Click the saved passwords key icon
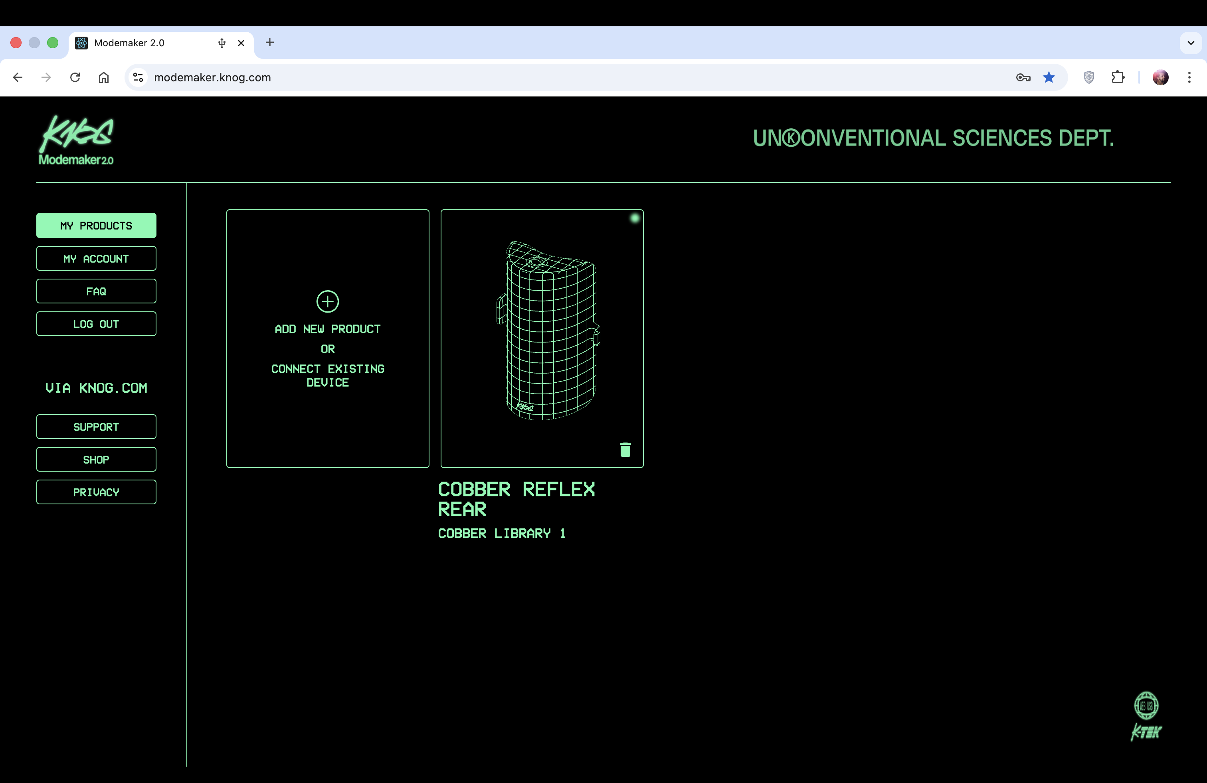 (1023, 77)
